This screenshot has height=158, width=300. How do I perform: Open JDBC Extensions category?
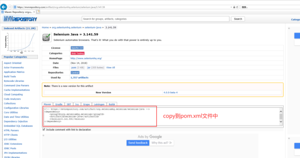[x=13, y=144]
